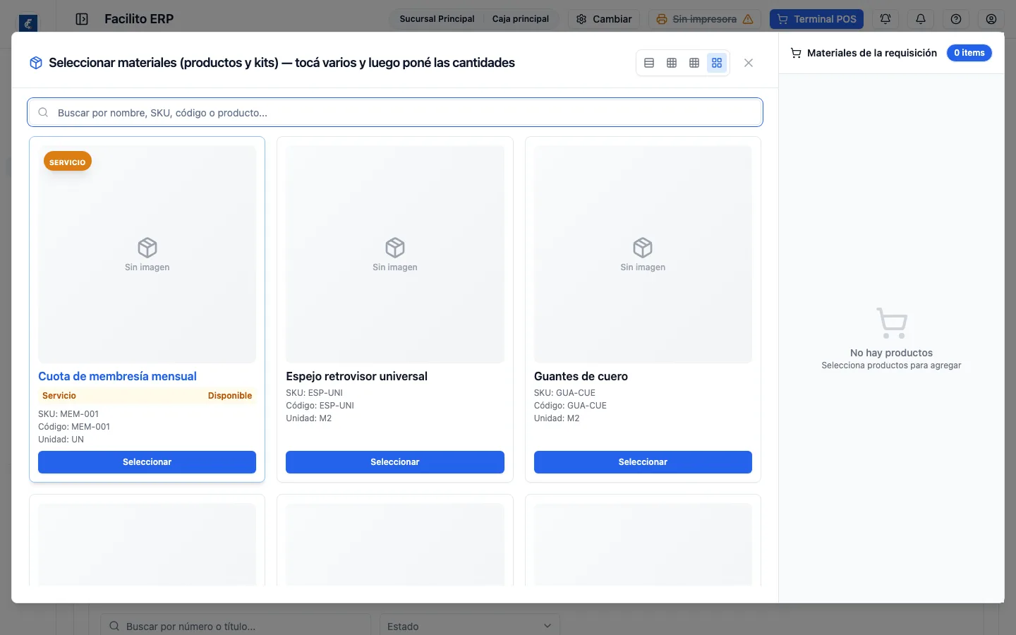Select Espejo retrovisor universal
Screen dimensions: 1016x635
[395, 462]
